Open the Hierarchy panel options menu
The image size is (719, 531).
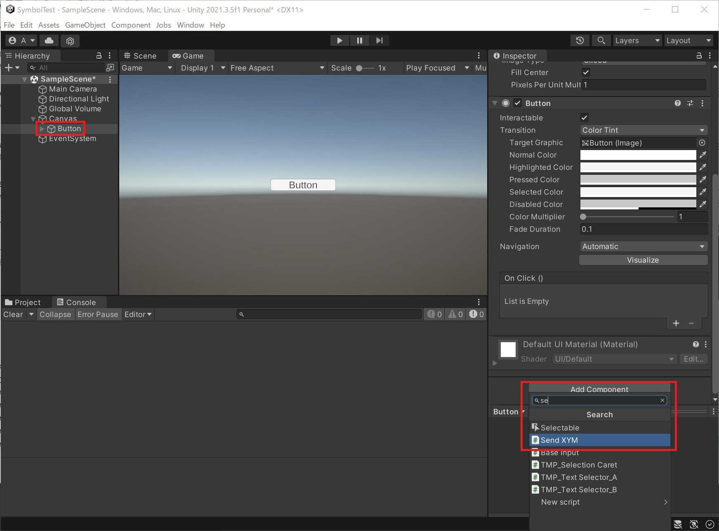pos(110,55)
